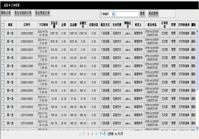Check the box for order 120824120002
Image resolution: width=199 pixels, height=139 pixels.
pyautogui.click(x=3, y=33)
